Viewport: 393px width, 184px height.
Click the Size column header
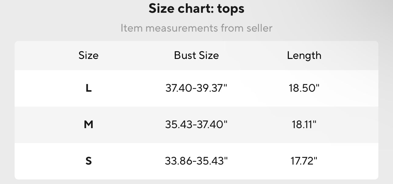(x=88, y=56)
